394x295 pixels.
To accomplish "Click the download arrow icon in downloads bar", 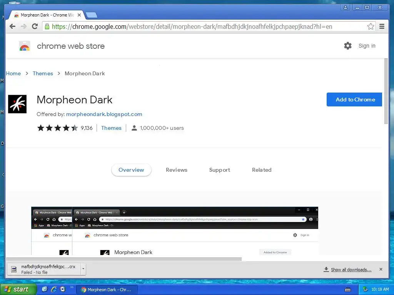I will tap(326, 269).
